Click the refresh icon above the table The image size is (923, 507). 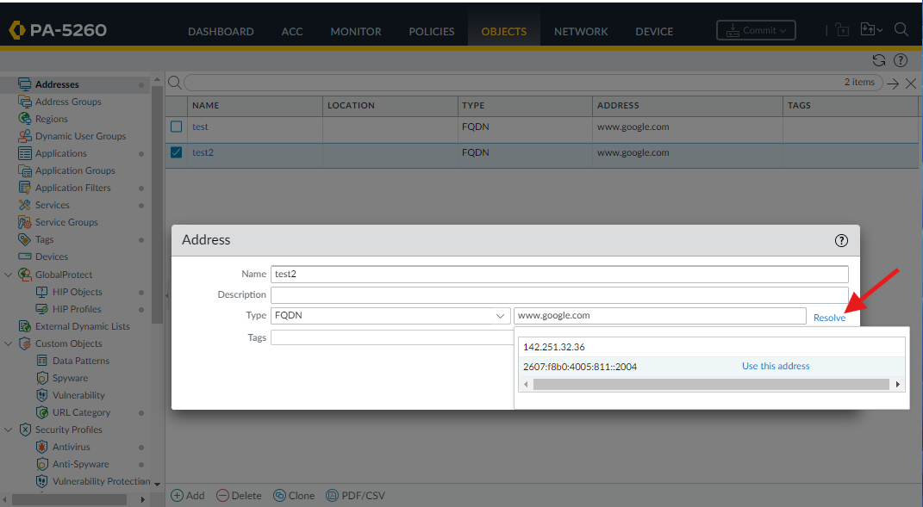click(x=879, y=60)
